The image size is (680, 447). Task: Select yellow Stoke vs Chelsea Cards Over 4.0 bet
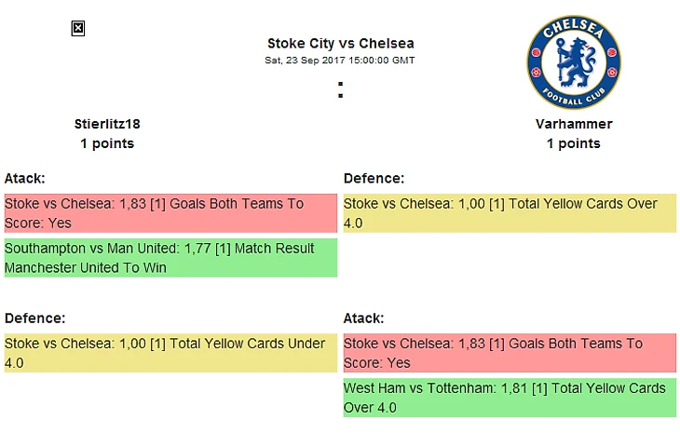point(510,213)
